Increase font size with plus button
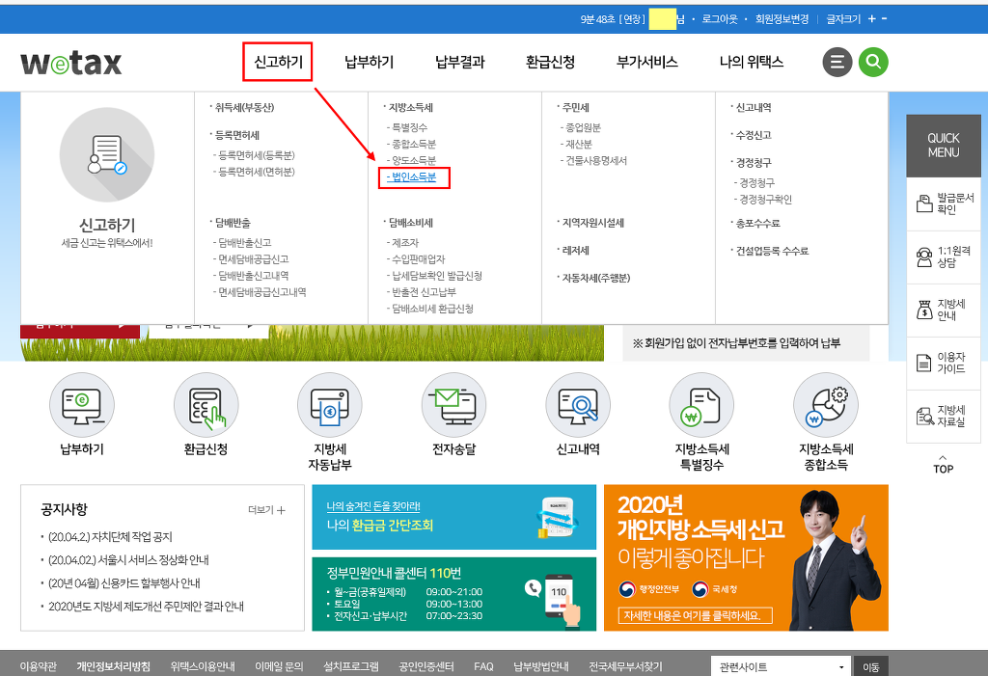This screenshot has height=676, width=988. pyautogui.click(x=871, y=19)
